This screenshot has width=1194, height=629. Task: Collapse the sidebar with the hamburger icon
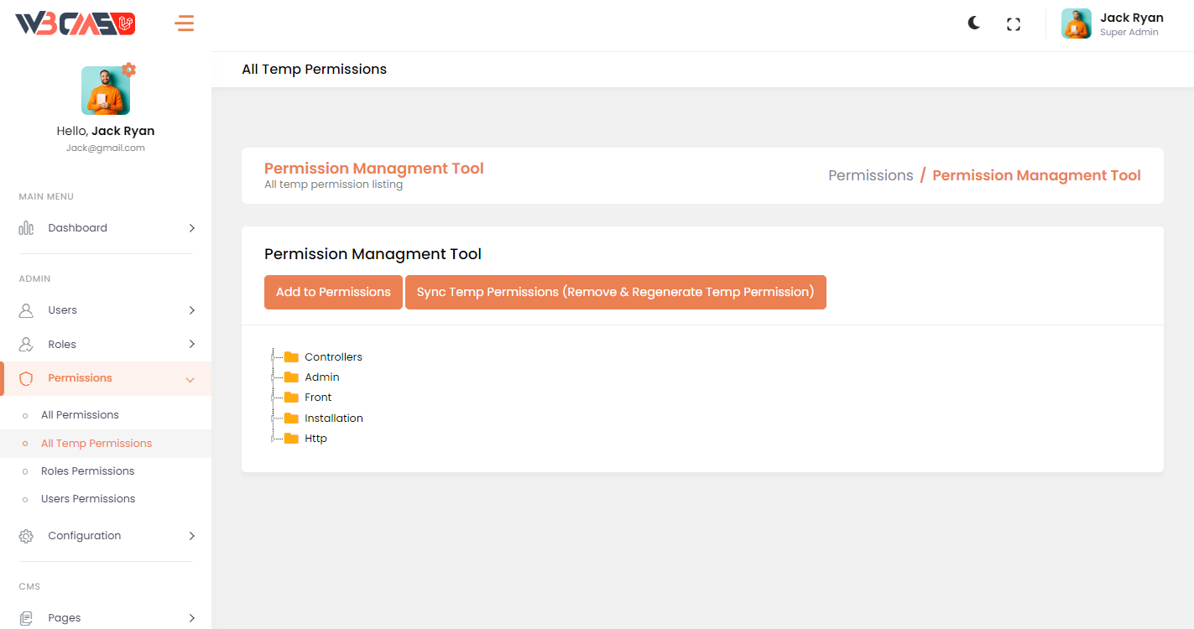pyautogui.click(x=185, y=23)
